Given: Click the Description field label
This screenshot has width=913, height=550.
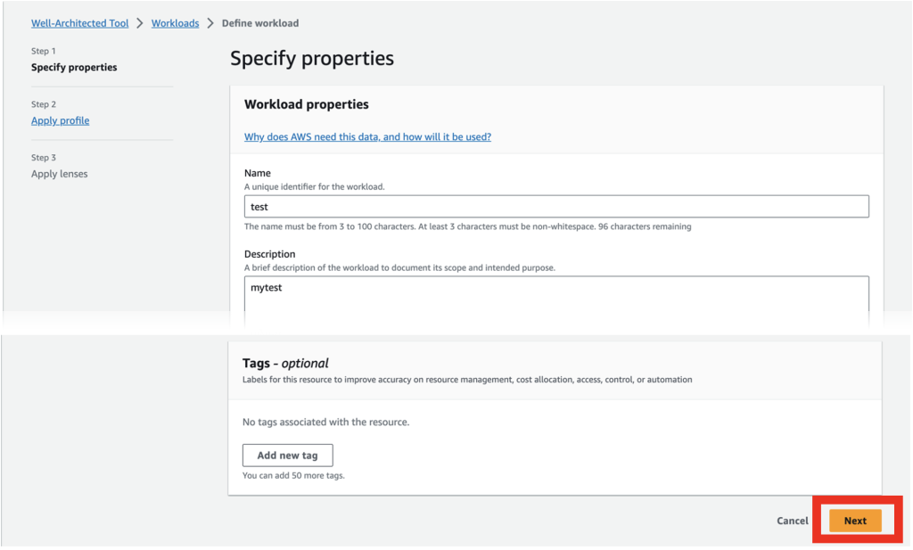Looking at the screenshot, I should (270, 254).
